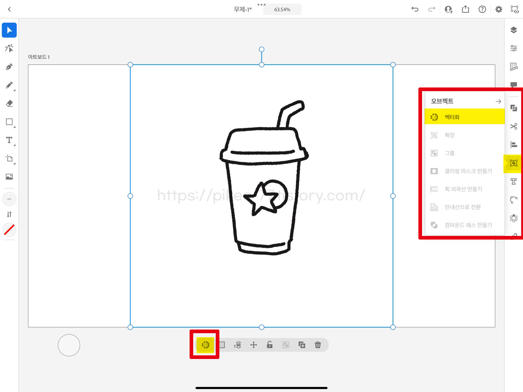The image size is (523, 392).
Task: Click the group icon in context bar
Action: pyautogui.click(x=286, y=345)
